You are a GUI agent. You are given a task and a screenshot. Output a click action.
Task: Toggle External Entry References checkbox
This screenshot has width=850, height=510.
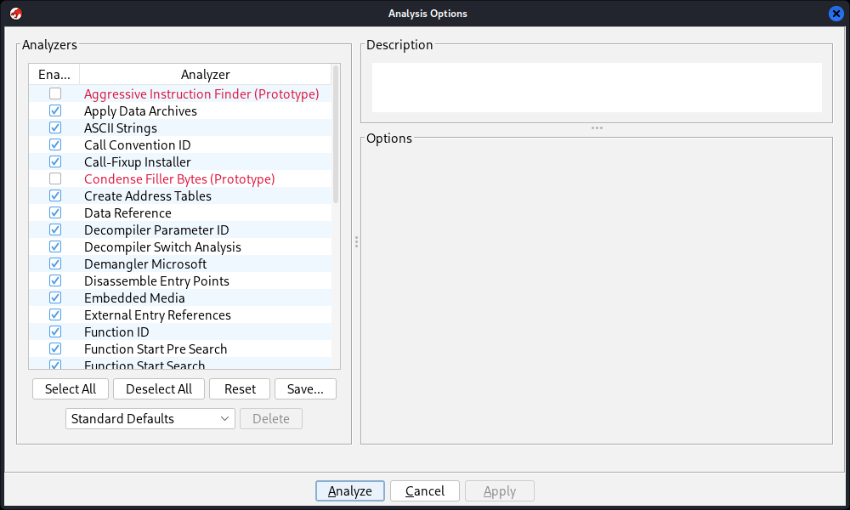point(55,314)
